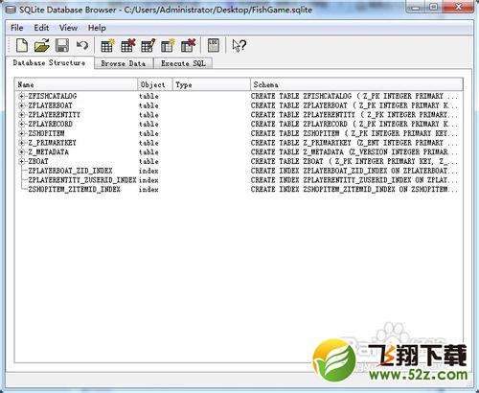This screenshot has height=393, width=479.
Task: Select the ZPLAYERBOAT_ZID_INDEX index row
Action: pos(70,171)
